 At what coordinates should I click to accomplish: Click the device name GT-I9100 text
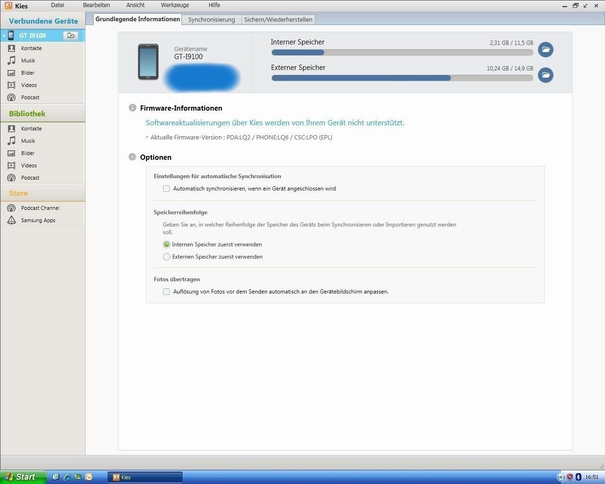click(188, 57)
